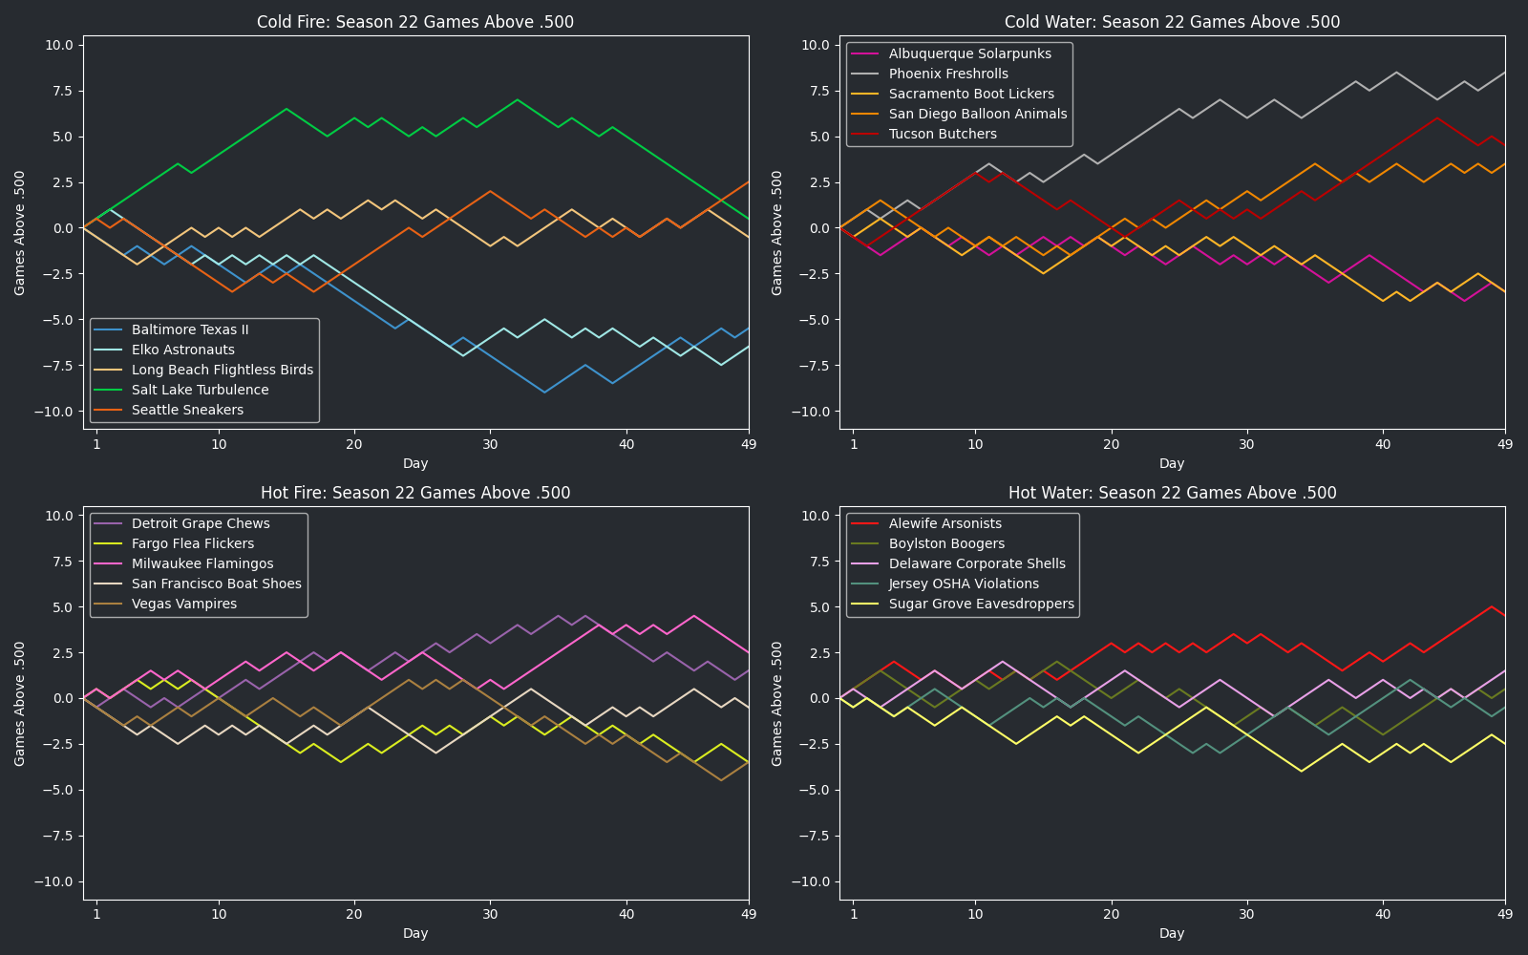Pick the Sugar Grove Eavesdroppers legend label

[x=981, y=604]
